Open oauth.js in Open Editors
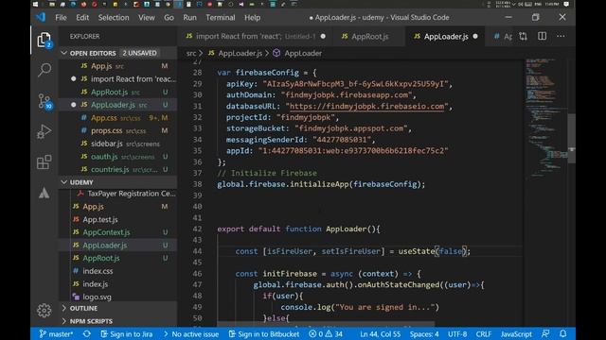This screenshot has width=606, height=340. [x=118, y=157]
